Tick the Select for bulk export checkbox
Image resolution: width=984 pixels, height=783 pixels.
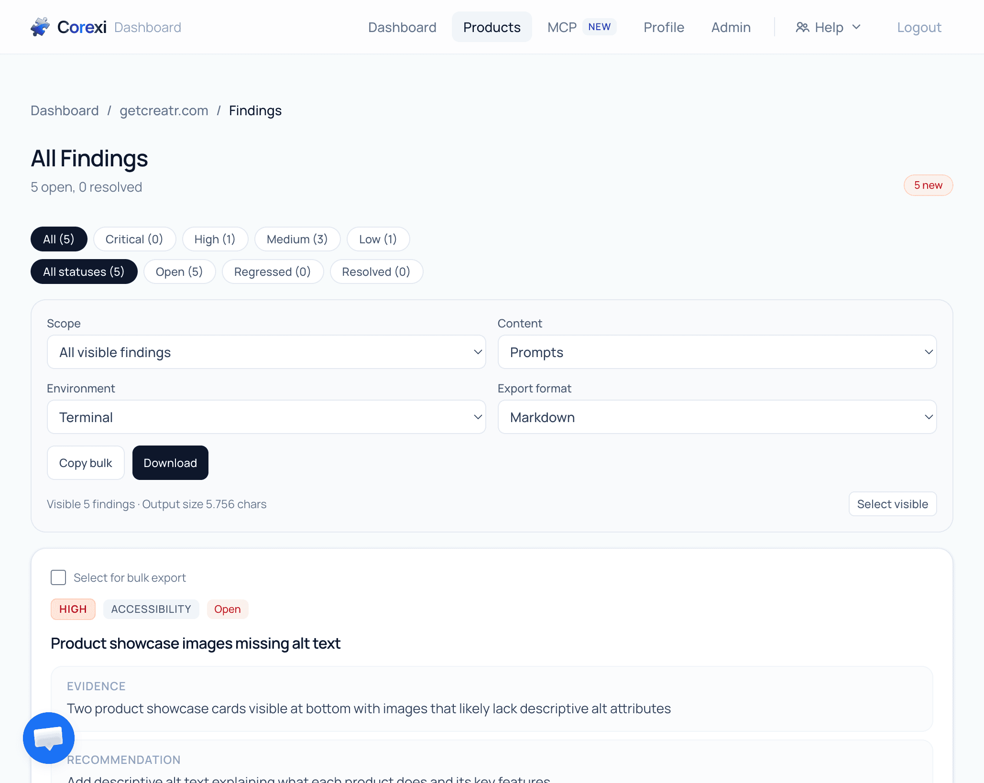(58, 577)
